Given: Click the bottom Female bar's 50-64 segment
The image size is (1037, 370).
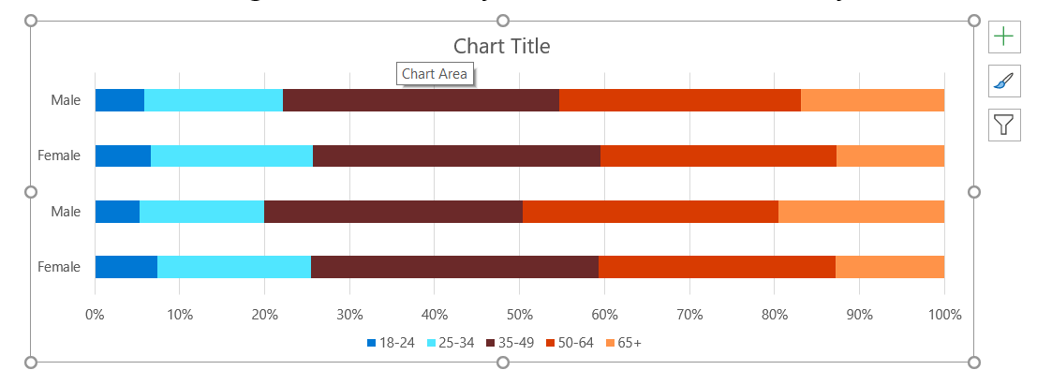Looking at the screenshot, I should point(717,267).
